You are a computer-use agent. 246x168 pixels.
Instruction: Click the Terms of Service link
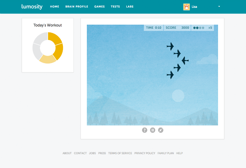click(x=120, y=153)
